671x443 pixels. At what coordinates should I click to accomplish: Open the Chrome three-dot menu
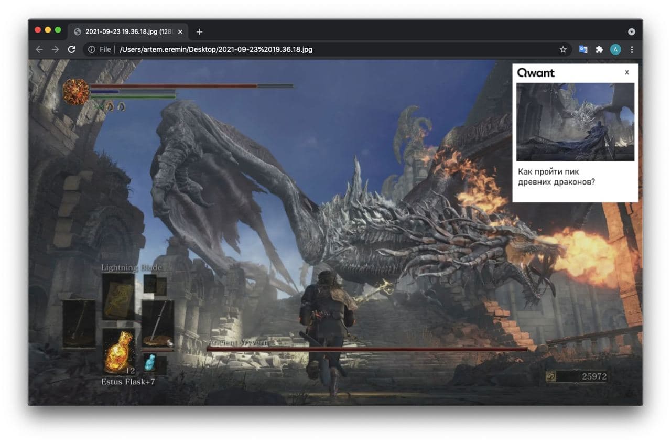632,49
